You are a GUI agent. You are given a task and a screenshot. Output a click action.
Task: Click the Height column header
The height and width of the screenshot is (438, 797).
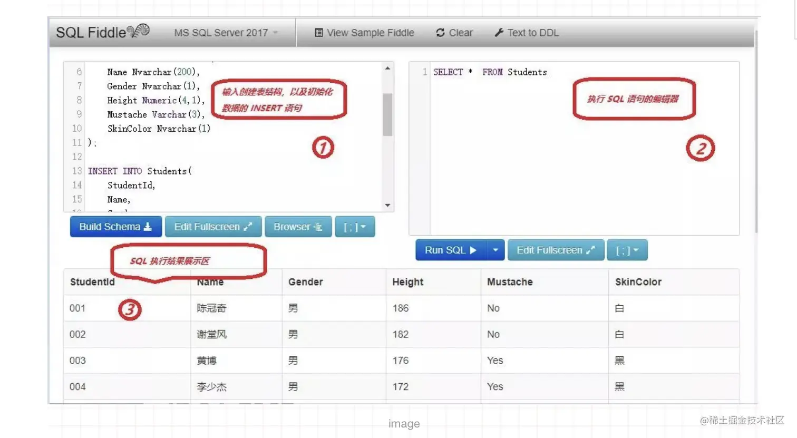pos(407,282)
